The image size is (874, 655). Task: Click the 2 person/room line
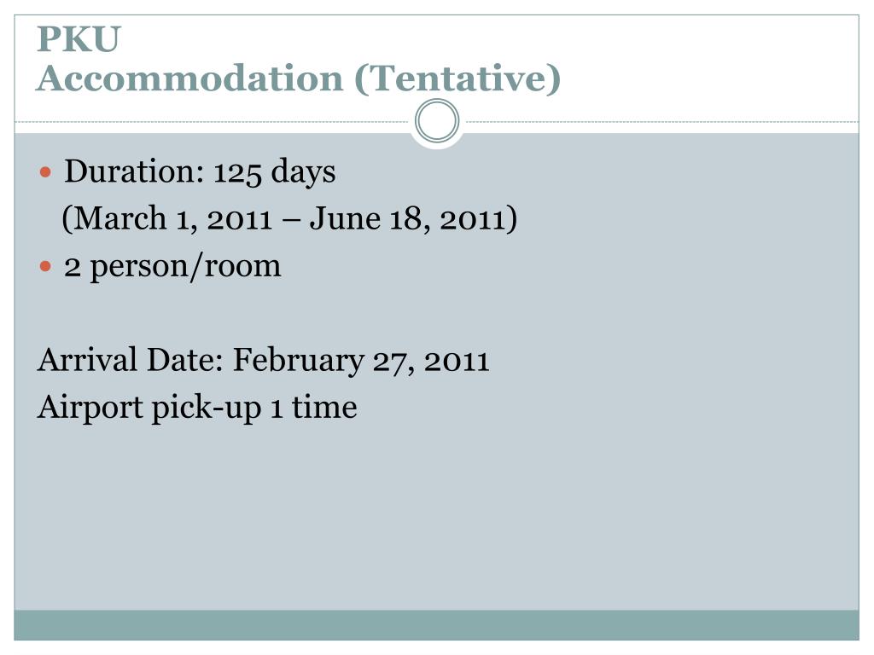(172, 266)
